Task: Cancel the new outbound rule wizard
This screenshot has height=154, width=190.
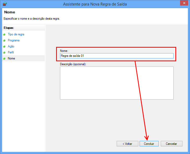Action: (171, 144)
